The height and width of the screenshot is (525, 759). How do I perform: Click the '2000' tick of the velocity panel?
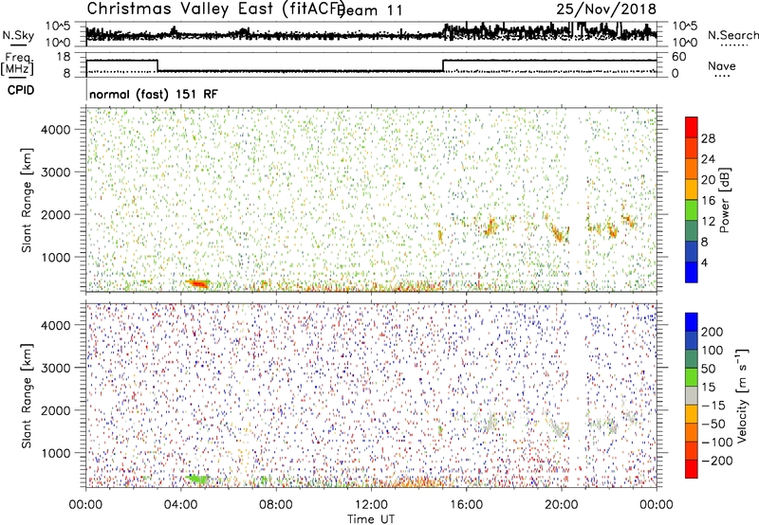(x=56, y=410)
